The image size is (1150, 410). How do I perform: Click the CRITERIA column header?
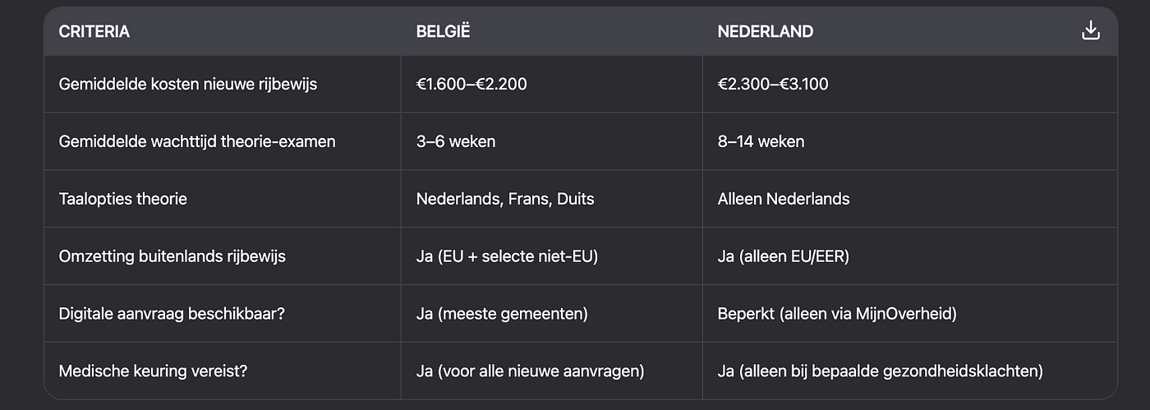click(94, 32)
